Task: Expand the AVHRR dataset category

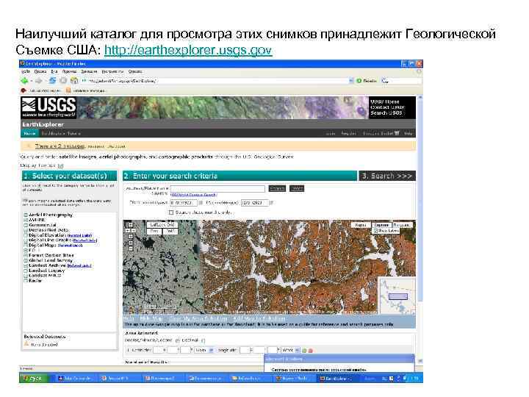Action: (25, 220)
